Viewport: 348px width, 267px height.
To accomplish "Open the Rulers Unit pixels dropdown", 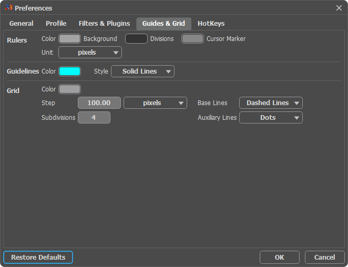I will pyautogui.click(x=90, y=53).
